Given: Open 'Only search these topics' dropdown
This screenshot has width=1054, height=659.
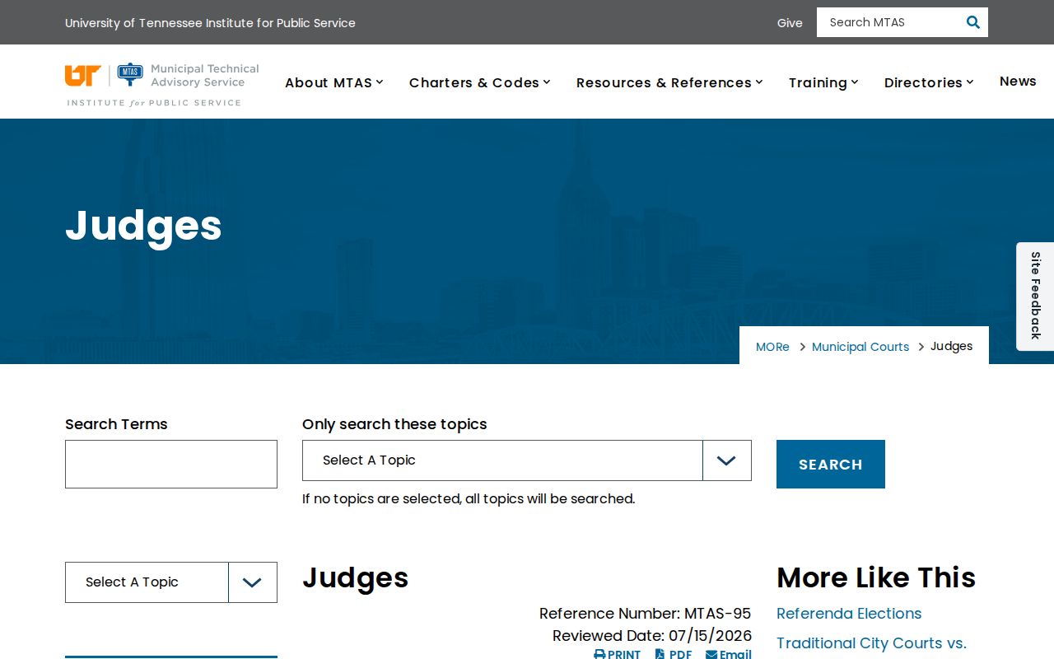Looking at the screenshot, I should point(527,460).
